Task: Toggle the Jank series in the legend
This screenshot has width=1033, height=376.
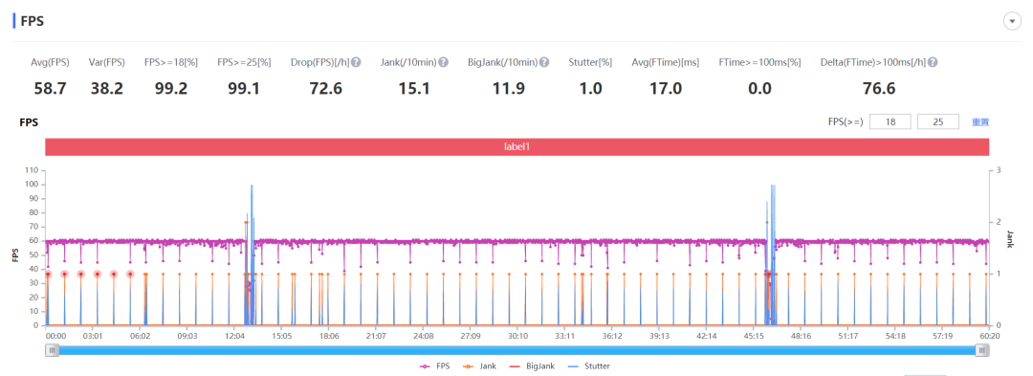Action: pyautogui.click(x=480, y=365)
